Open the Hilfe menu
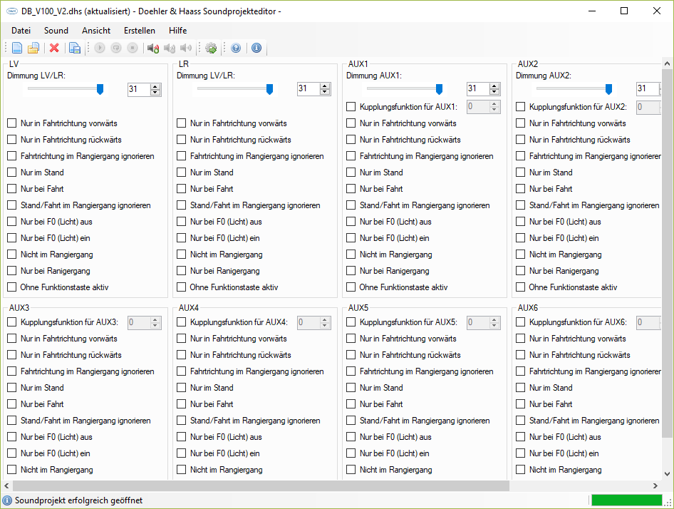The height and width of the screenshot is (509, 674). point(178,31)
